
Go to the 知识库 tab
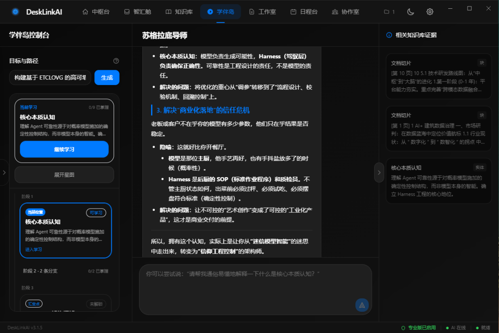[x=179, y=12]
